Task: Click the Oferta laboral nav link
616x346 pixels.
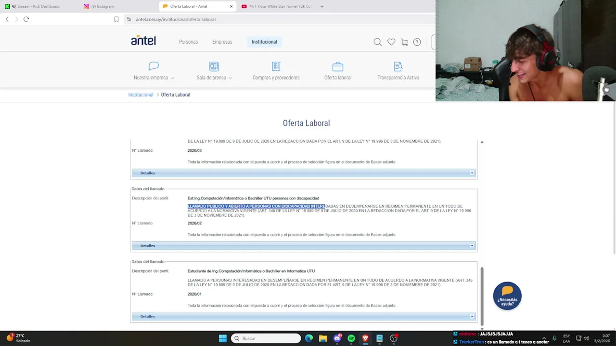Action: [337, 77]
